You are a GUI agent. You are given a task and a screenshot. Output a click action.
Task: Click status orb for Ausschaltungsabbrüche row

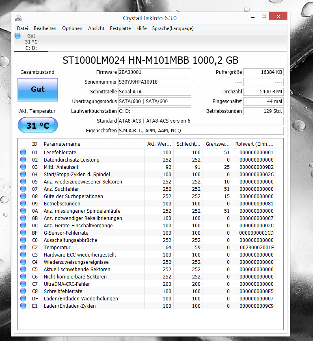tap(23, 240)
